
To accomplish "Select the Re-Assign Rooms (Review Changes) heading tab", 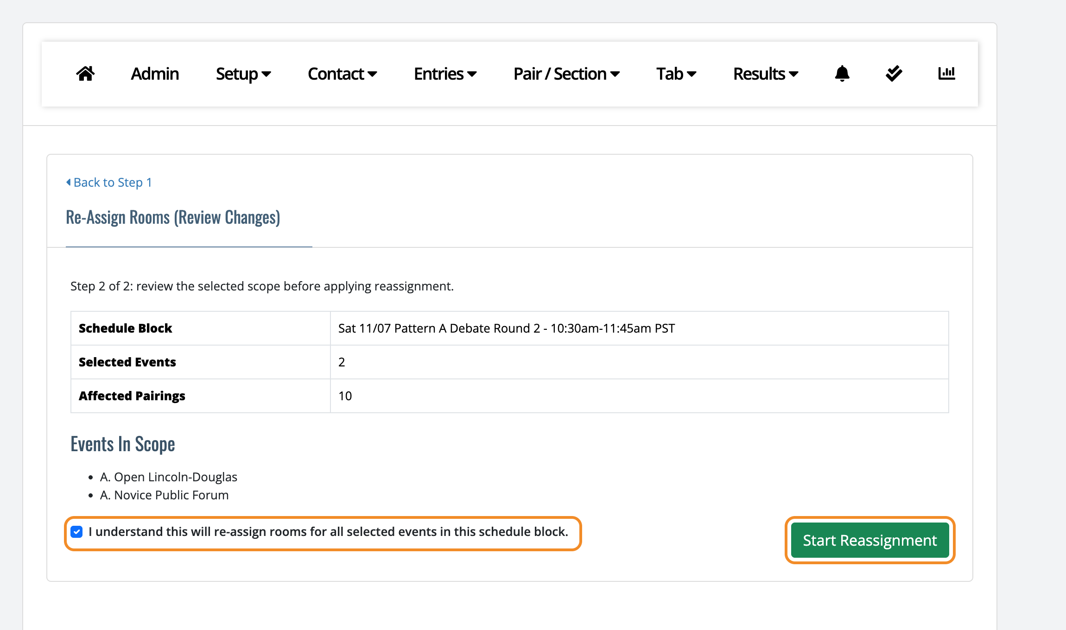I will pos(173,217).
